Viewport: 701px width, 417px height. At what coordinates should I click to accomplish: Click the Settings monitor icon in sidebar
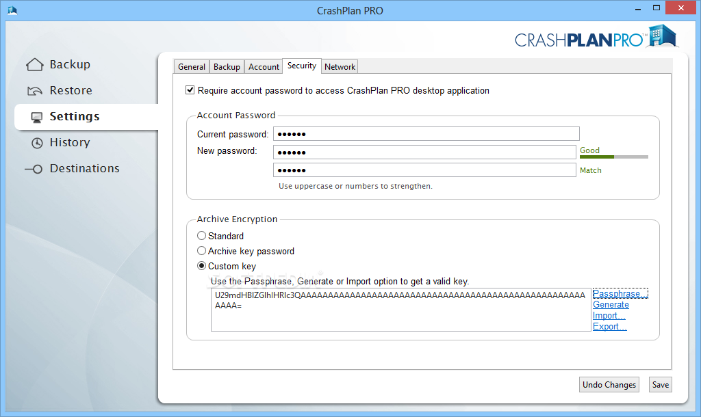[x=37, y=117]
